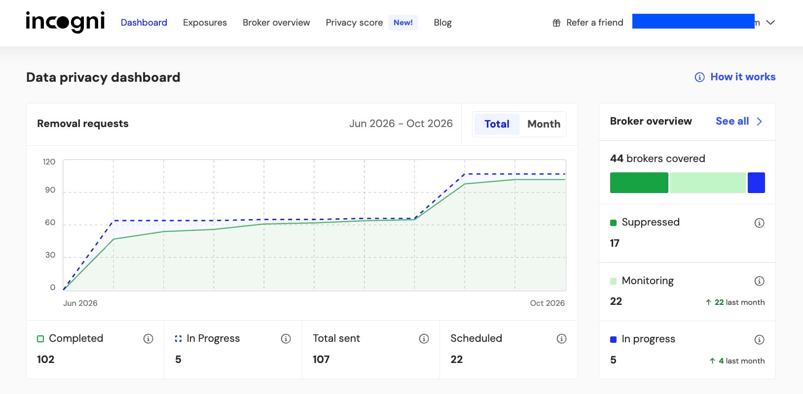Click Refer a friend
Viewport: 803px width, 394px height.
(595, 23)
